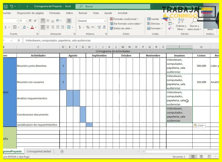This screenshot has height=162, width=222.
Task: Toggle bottom vertical alignment
Action: [x=53, y=21]
